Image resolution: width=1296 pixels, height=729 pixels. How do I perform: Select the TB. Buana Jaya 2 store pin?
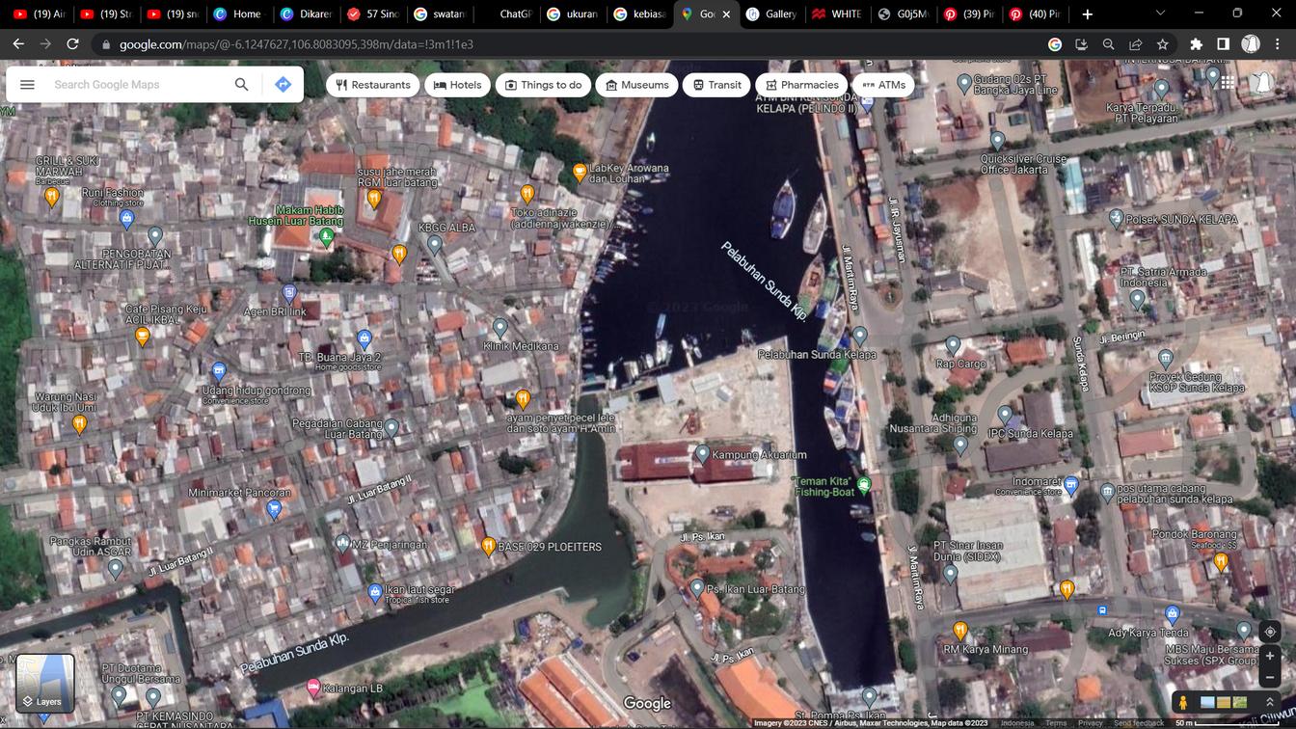[364, 338]
